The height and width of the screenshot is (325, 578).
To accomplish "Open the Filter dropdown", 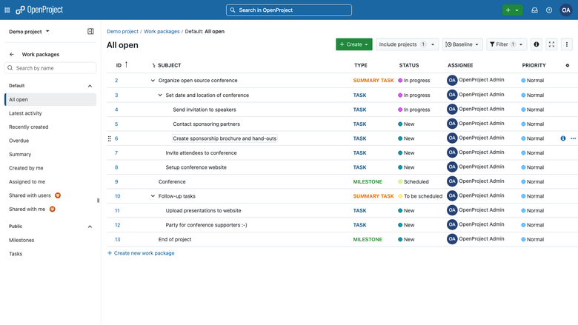I will pos(506,44).
